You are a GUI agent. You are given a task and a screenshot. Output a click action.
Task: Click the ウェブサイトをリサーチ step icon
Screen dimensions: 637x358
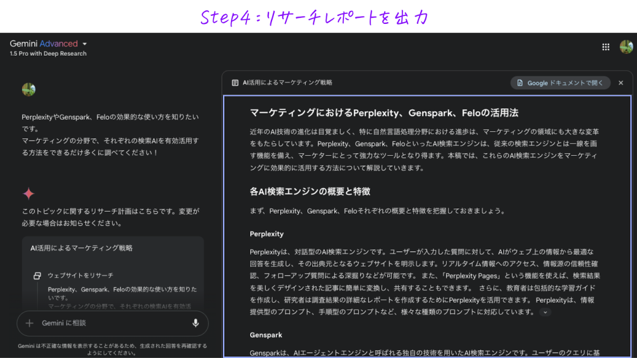(x=37, y=276)
